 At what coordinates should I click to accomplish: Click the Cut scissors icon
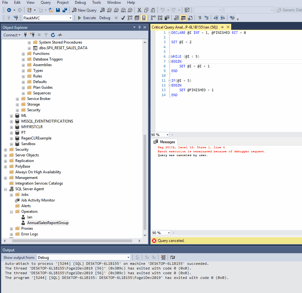click(x=139, y=10)
